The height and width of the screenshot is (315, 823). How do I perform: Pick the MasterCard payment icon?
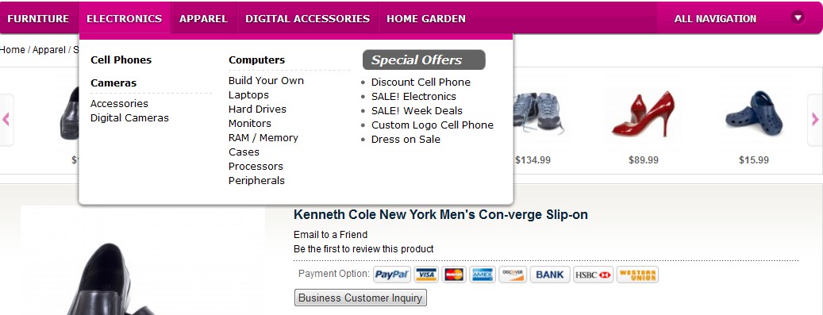pos(454,275)
